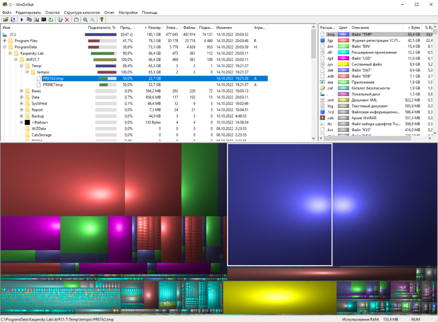
Task: Open Command Prompt here via toolbar icon
Action: (x=44, y=20)
